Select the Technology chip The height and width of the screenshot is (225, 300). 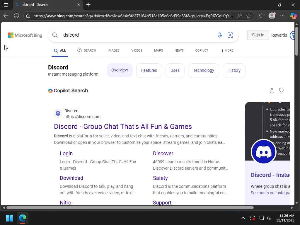(x=203, y=70)
